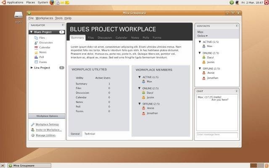Click the green status tray icon

coord(232,3)
